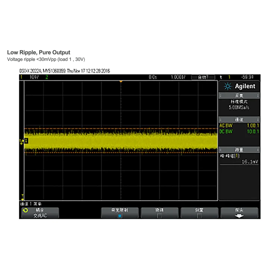Select the green DC BW channel 2 row
This screenshot has width=280, height=280.
click(239, 132)
